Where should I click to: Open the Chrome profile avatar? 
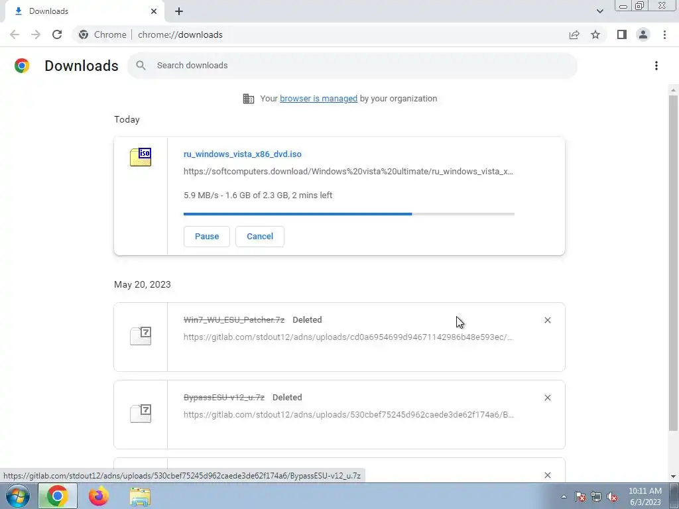click(x=643, y=34)
